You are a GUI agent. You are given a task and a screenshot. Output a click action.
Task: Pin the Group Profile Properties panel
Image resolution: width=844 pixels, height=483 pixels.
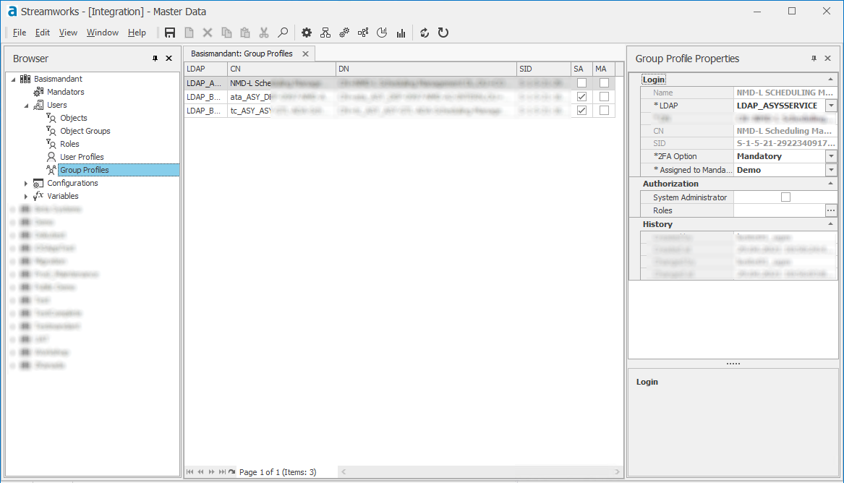814,58
